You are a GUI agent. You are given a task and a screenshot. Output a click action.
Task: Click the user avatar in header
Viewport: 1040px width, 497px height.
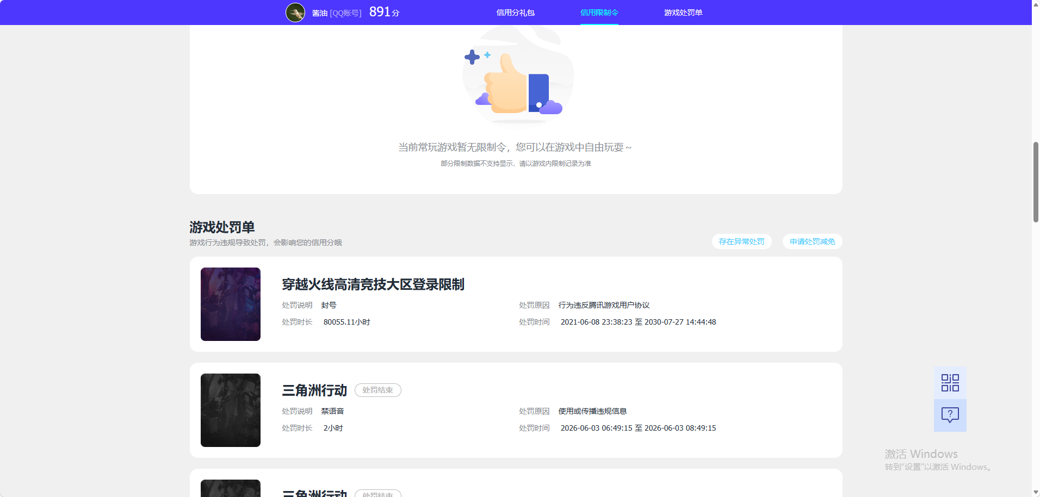pyautogui.click(x=295, y=13)
